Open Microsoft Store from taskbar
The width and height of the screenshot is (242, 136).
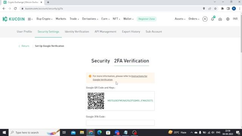[108, 133]
